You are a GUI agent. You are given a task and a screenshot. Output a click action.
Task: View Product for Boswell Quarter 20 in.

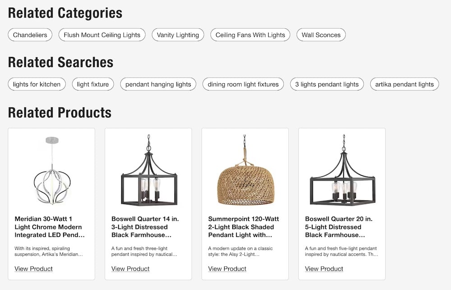324,269
